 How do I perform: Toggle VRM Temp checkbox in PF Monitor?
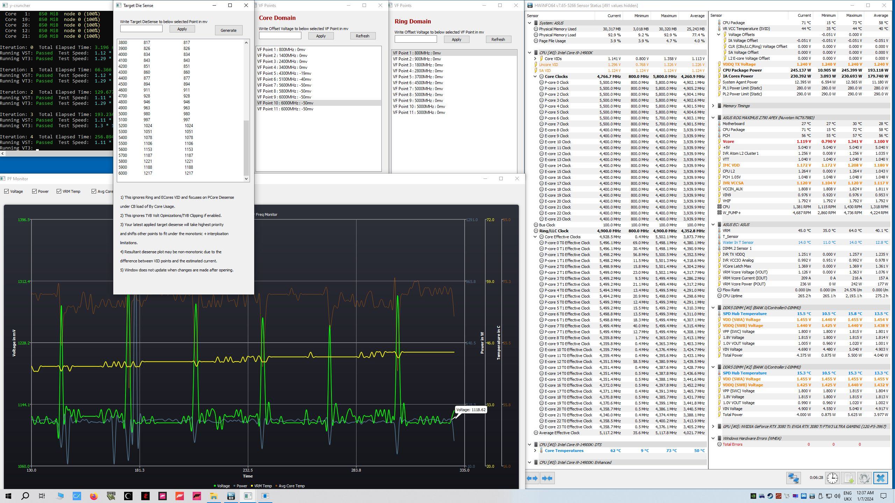[x=59, y=191]
